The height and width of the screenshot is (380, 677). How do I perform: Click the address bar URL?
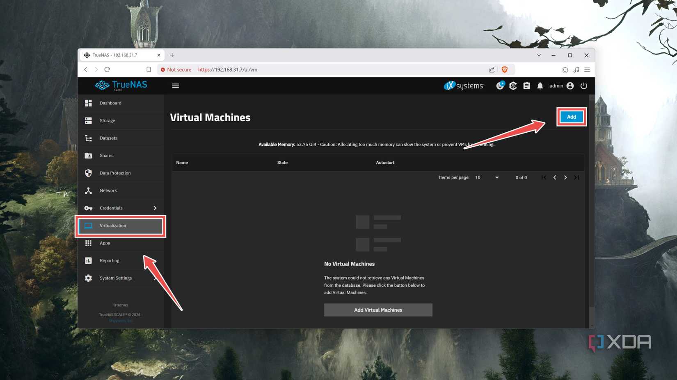tap(228, 70)
